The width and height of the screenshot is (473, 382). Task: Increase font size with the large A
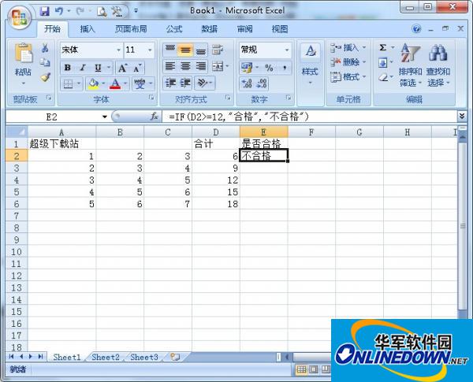[122, 69]
